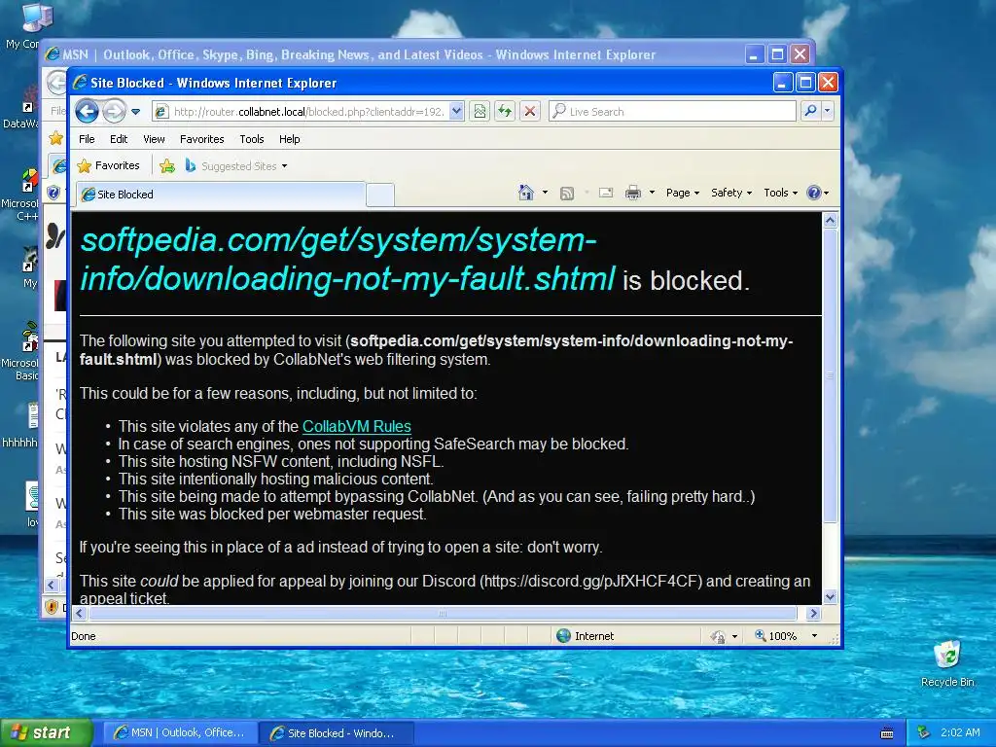
Task: Toggle Compatibility View broken-page icon
Action: (480, 112)
